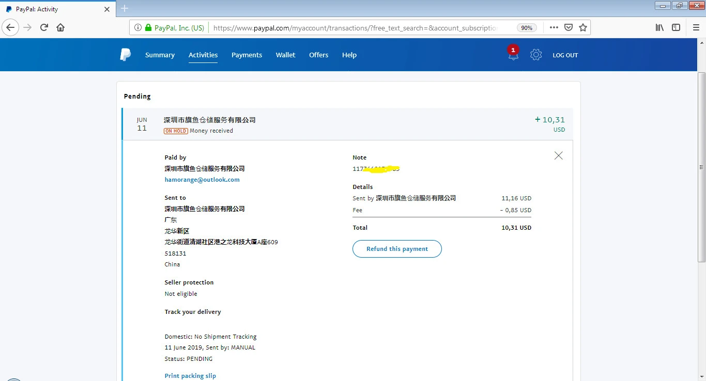
Task: Close the transaction details panel
Action: tap(558, 155)
